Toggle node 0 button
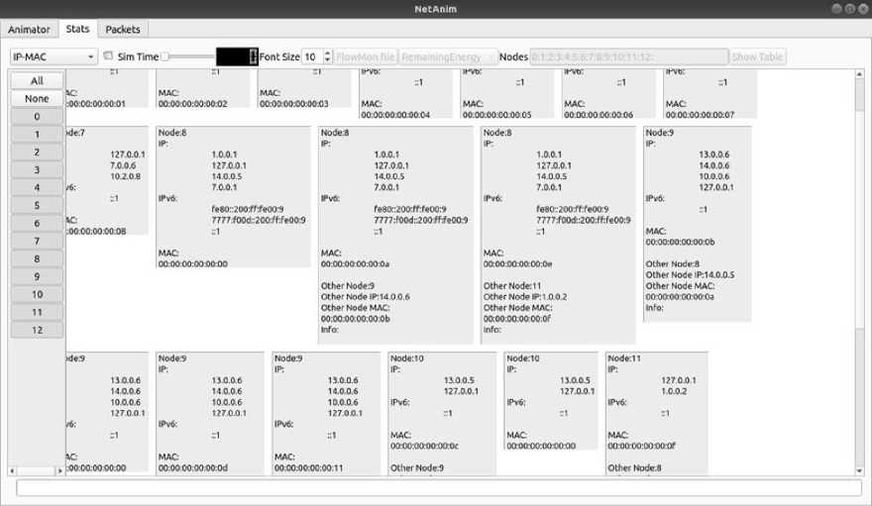This screenshot has height=506, width=872. pyautogui.click(x=37, y=116)
